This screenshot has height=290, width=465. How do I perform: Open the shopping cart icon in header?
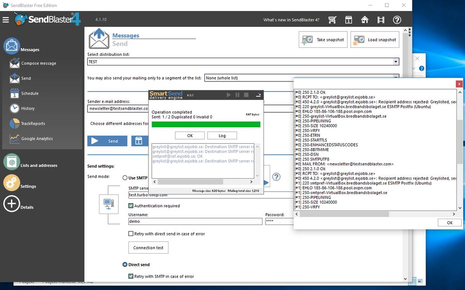332,20
